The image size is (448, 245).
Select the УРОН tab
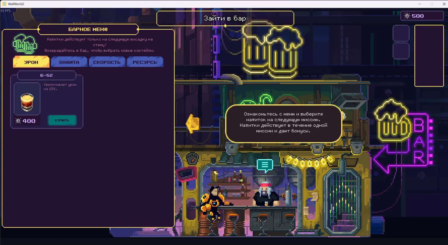point(31,62)
